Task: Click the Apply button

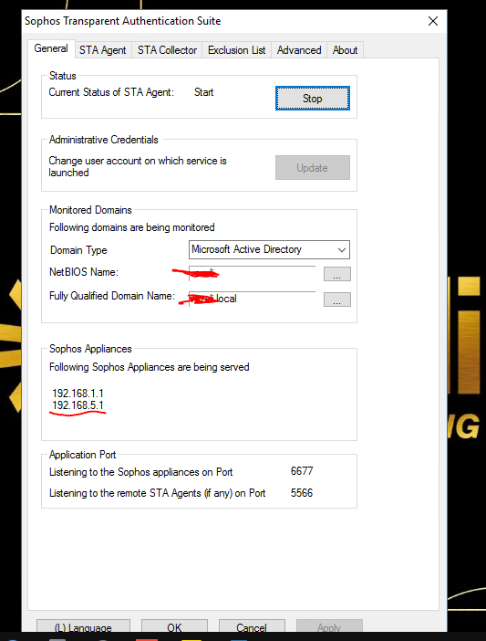Action: point(329,627)
